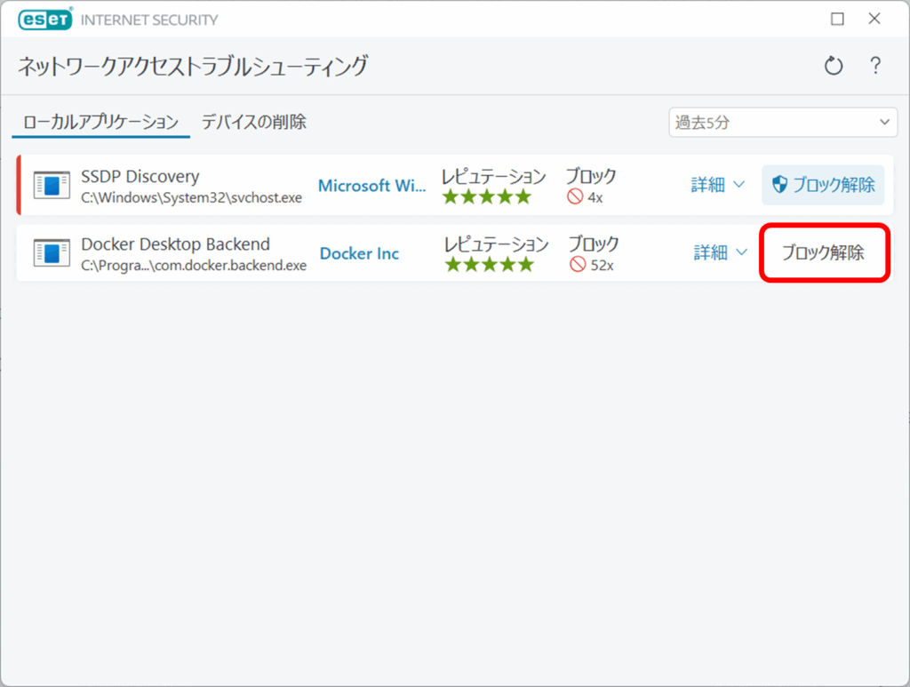
Task: Select the SSDP Discovery name text
Action: 140,176
